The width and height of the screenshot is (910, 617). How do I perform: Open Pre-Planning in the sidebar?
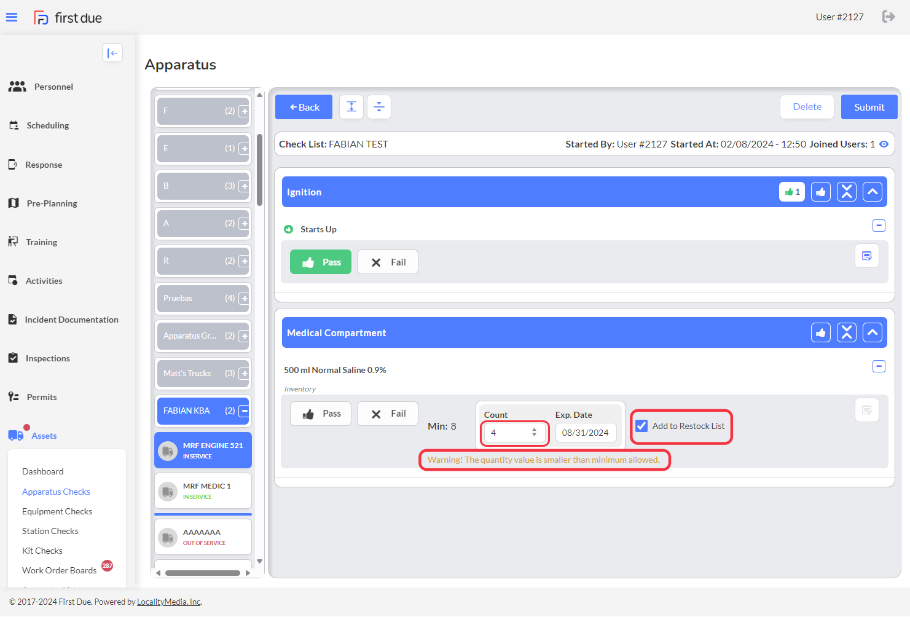[42, 203]
